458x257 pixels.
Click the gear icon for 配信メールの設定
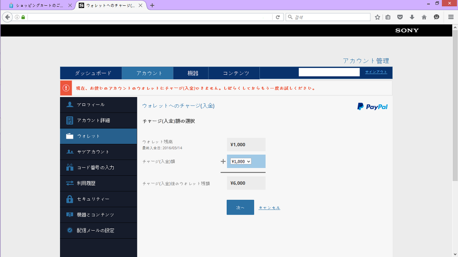[x=69, y=231]
